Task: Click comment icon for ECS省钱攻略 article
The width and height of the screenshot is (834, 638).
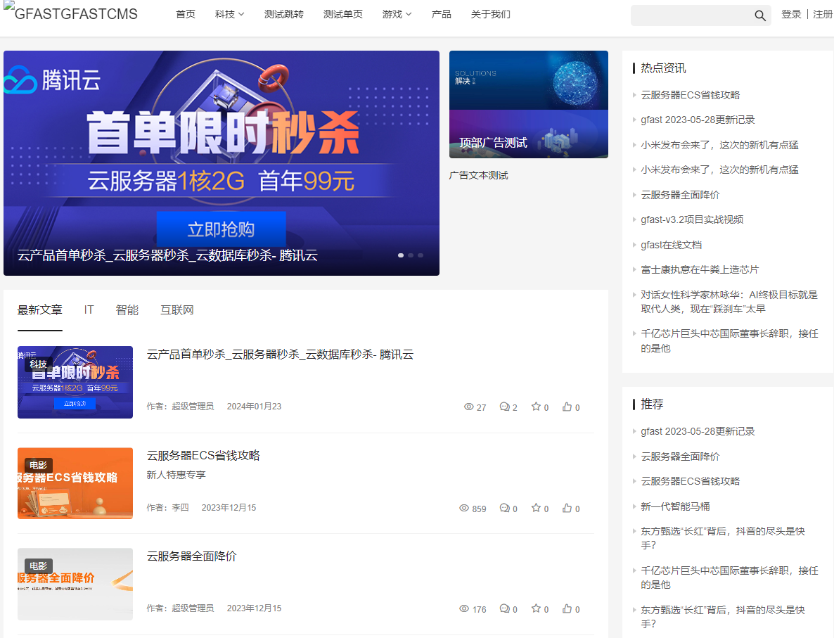Action: 505,508
